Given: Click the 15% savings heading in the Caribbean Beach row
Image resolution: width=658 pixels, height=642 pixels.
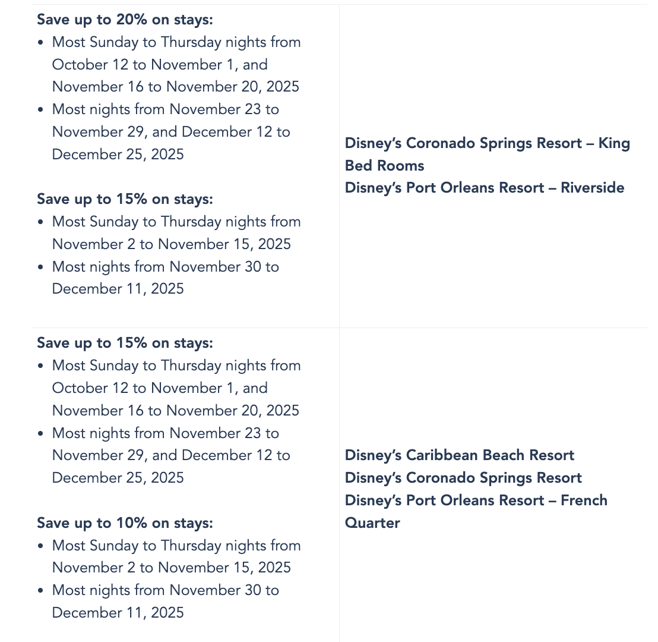Looking at the screenshot, I should point(125,343).
